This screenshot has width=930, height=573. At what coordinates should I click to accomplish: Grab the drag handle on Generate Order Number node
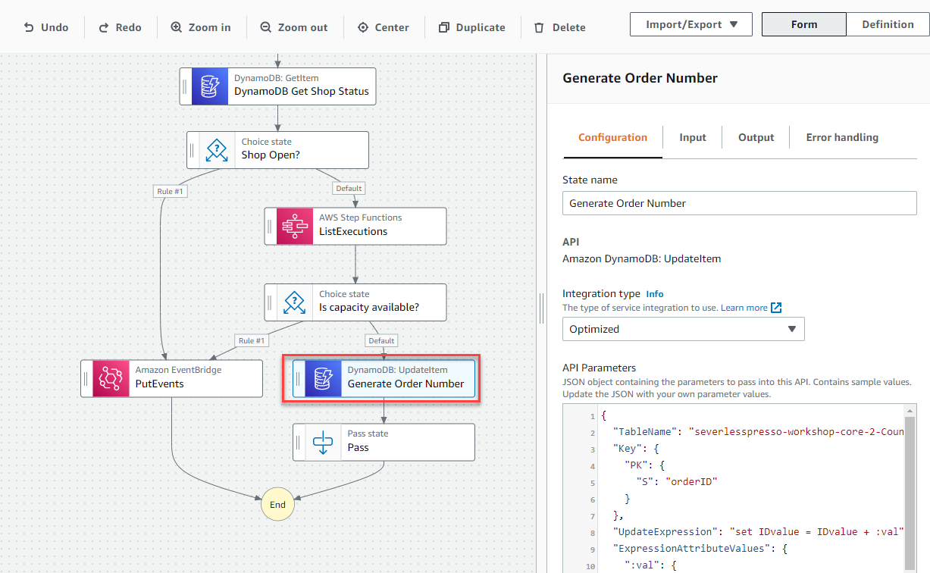coord(299,378)
